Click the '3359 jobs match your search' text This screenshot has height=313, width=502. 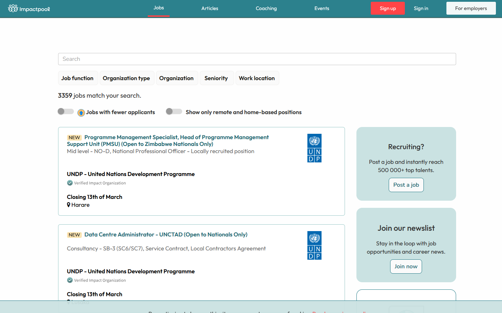100,96
